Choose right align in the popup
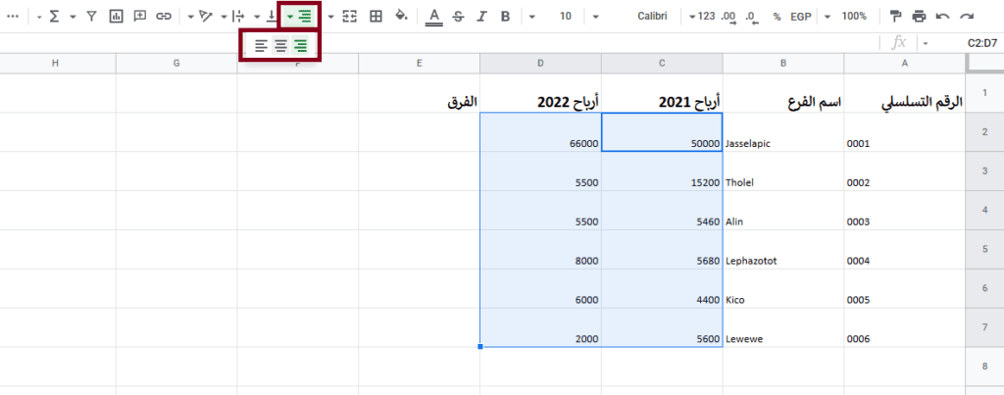Screen dimensions: 1004x395 (x=300, y=46)
